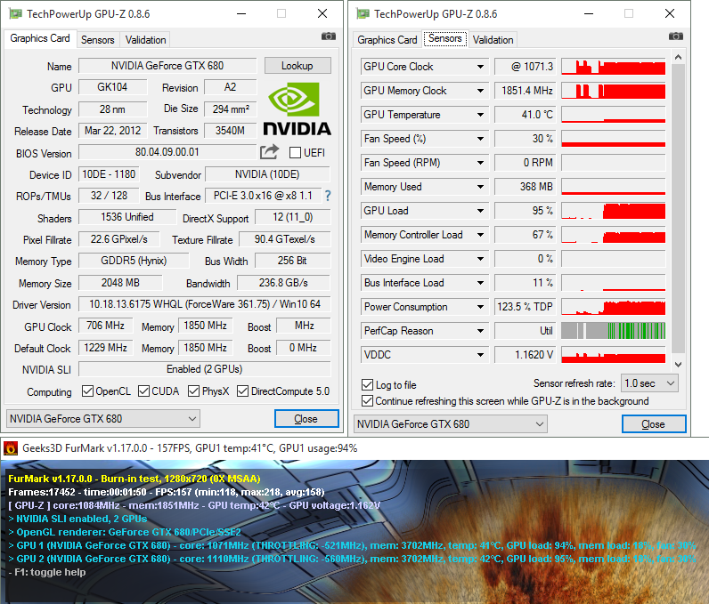Viewport: 709px width, 604px height.
Task: Click the GPU 2 throttling line in FurMark
Action: [x=352, y=559]
